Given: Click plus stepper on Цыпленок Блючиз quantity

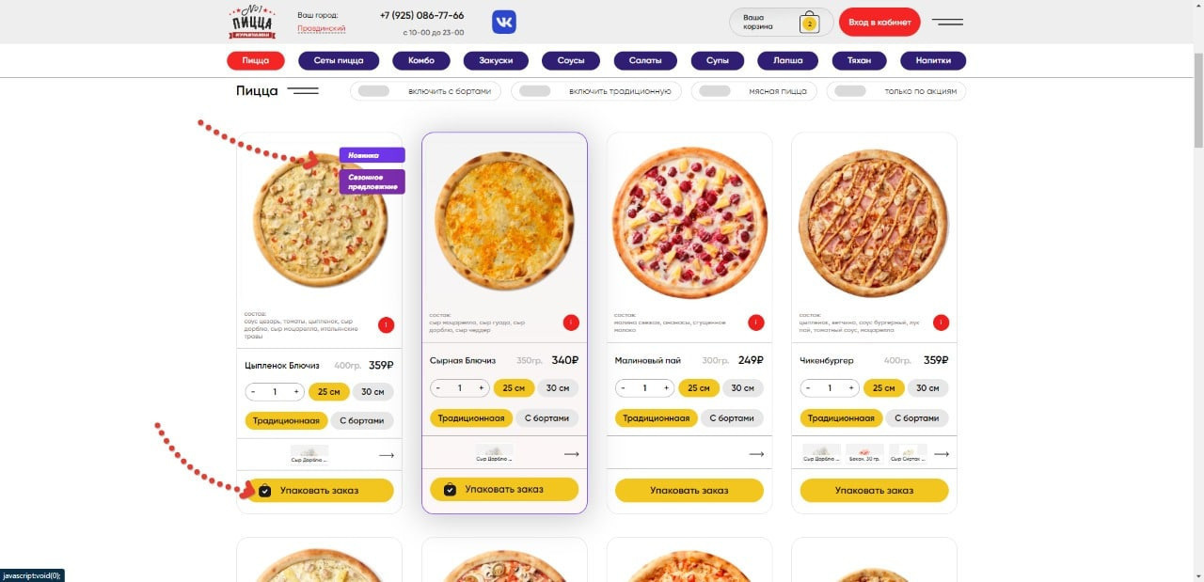Looking at the screenshot, I should [x=296, y=392].
